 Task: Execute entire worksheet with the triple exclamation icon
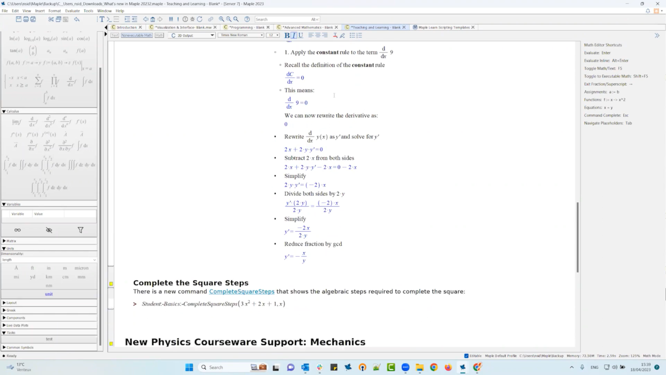pyautogui.click(x=171, y=19)
